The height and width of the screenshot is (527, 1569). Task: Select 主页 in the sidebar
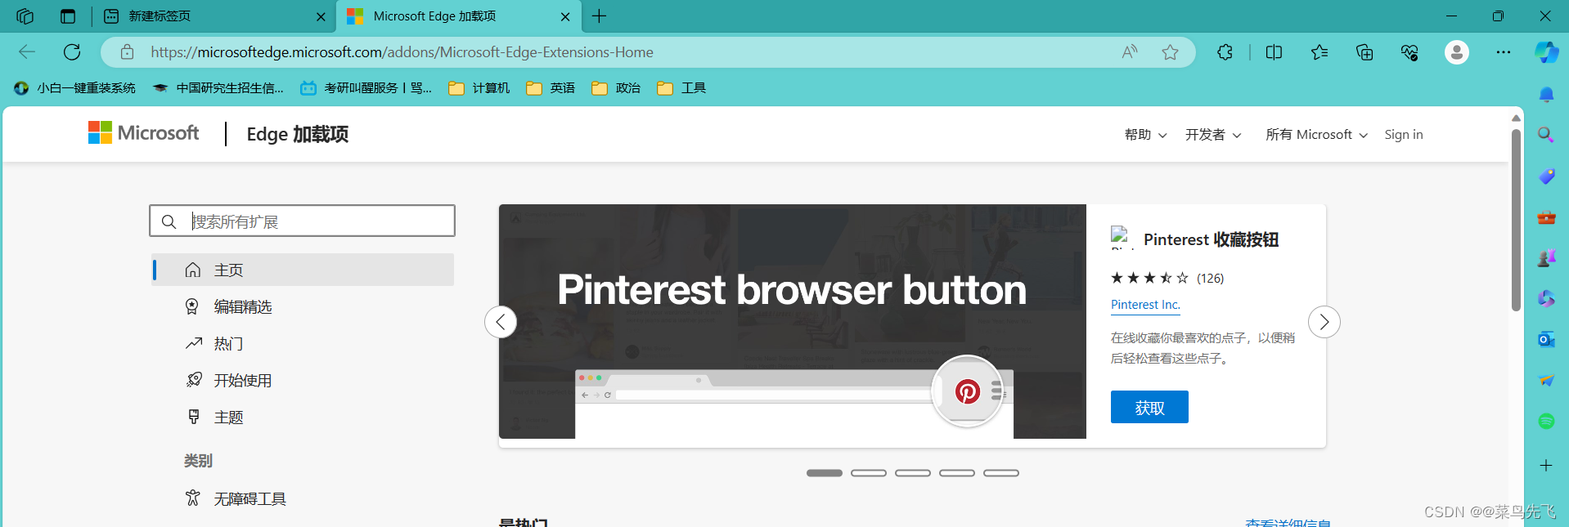tap(303, 270)
